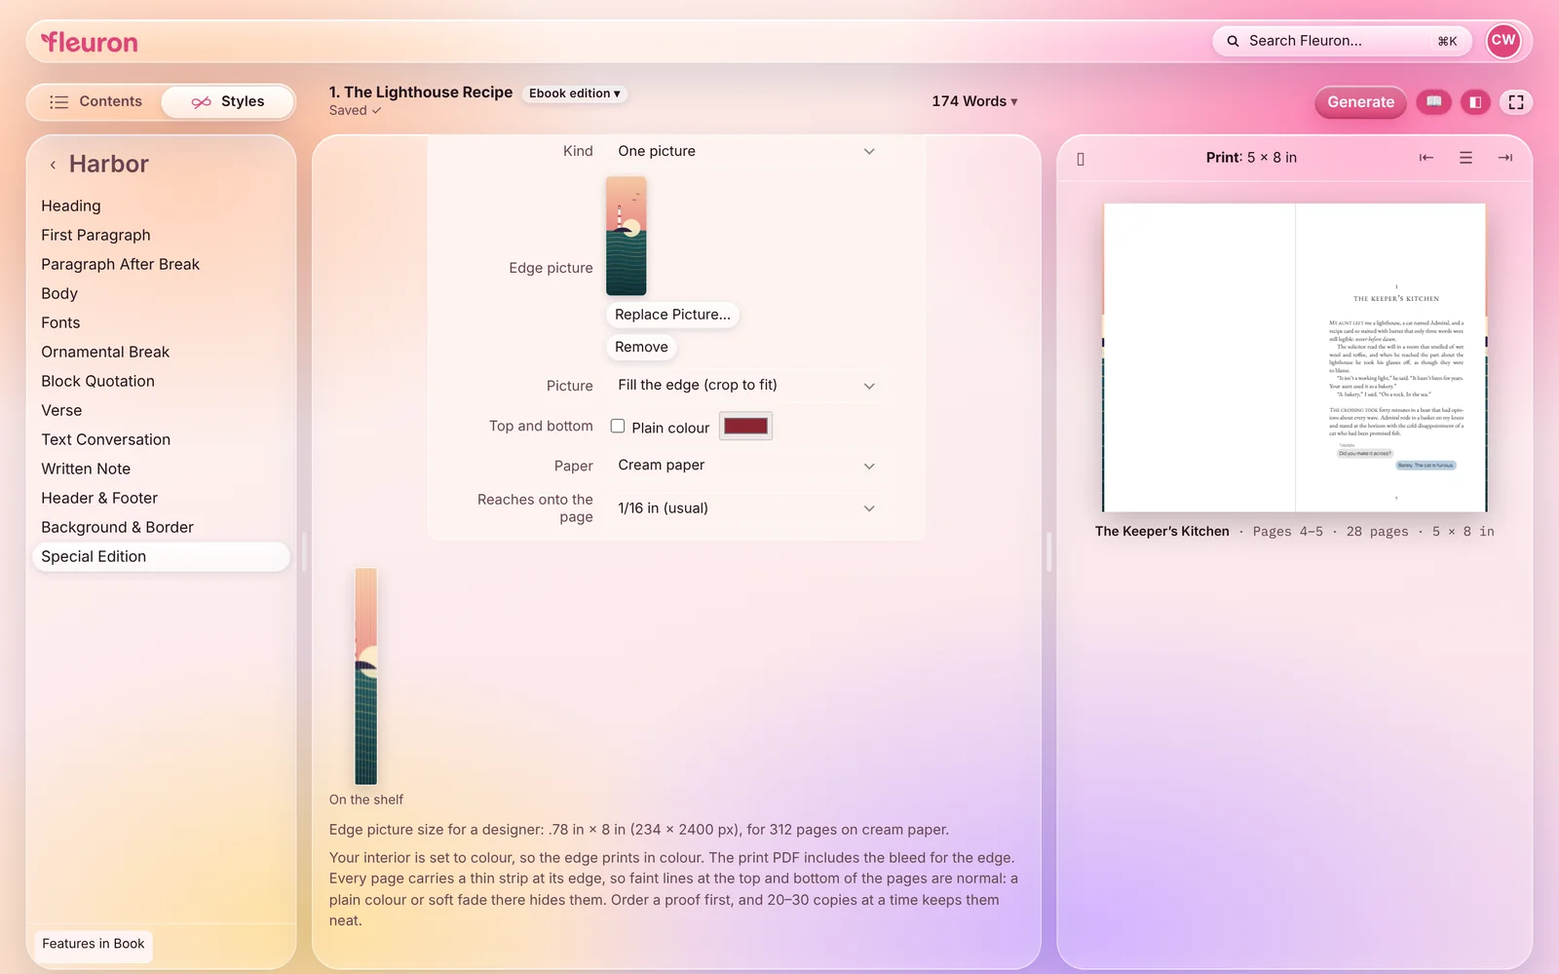Enter fullscreen with the expand icon
The width and height of the screenshot is (1559, 974).
tap(1516, 101)
